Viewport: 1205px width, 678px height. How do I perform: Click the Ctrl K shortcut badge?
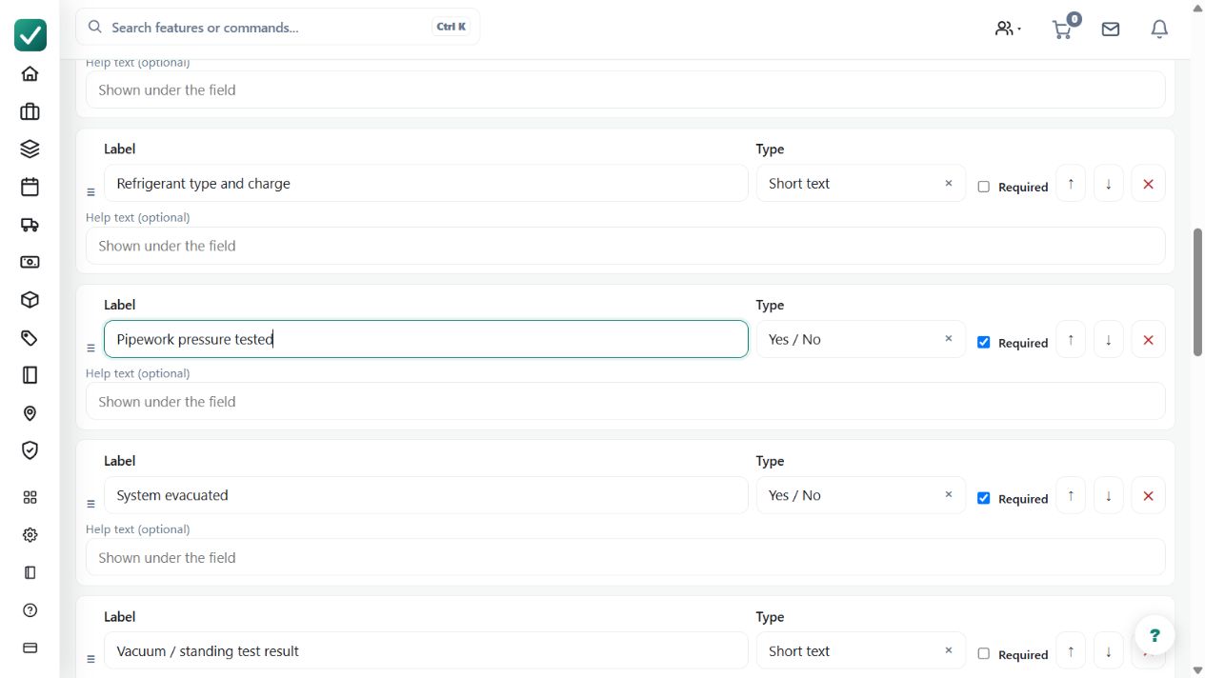point(452,28)
